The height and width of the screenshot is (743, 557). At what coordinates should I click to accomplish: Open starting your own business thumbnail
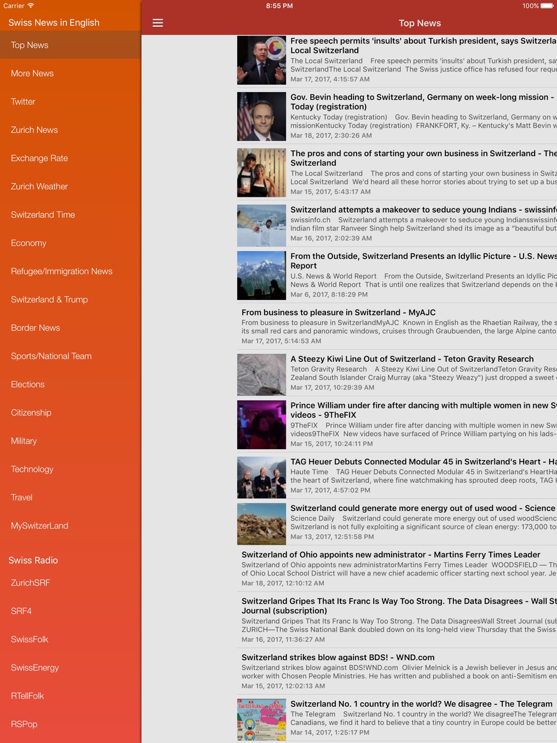click(x=262, y=173)
